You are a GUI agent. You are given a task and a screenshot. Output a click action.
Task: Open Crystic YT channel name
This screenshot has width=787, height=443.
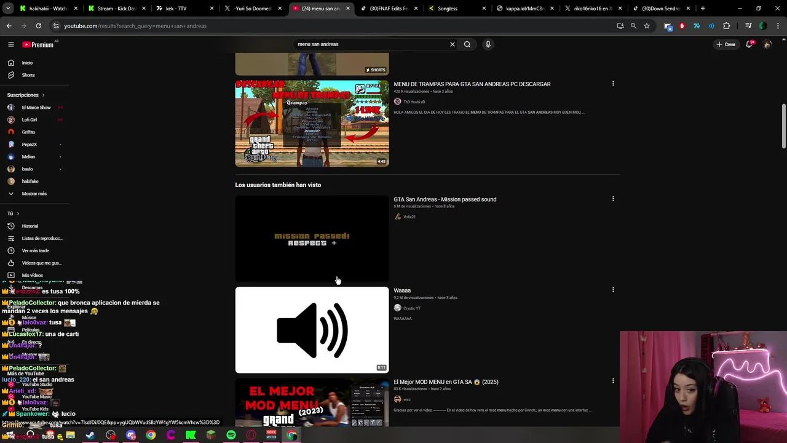pos(412,308)
